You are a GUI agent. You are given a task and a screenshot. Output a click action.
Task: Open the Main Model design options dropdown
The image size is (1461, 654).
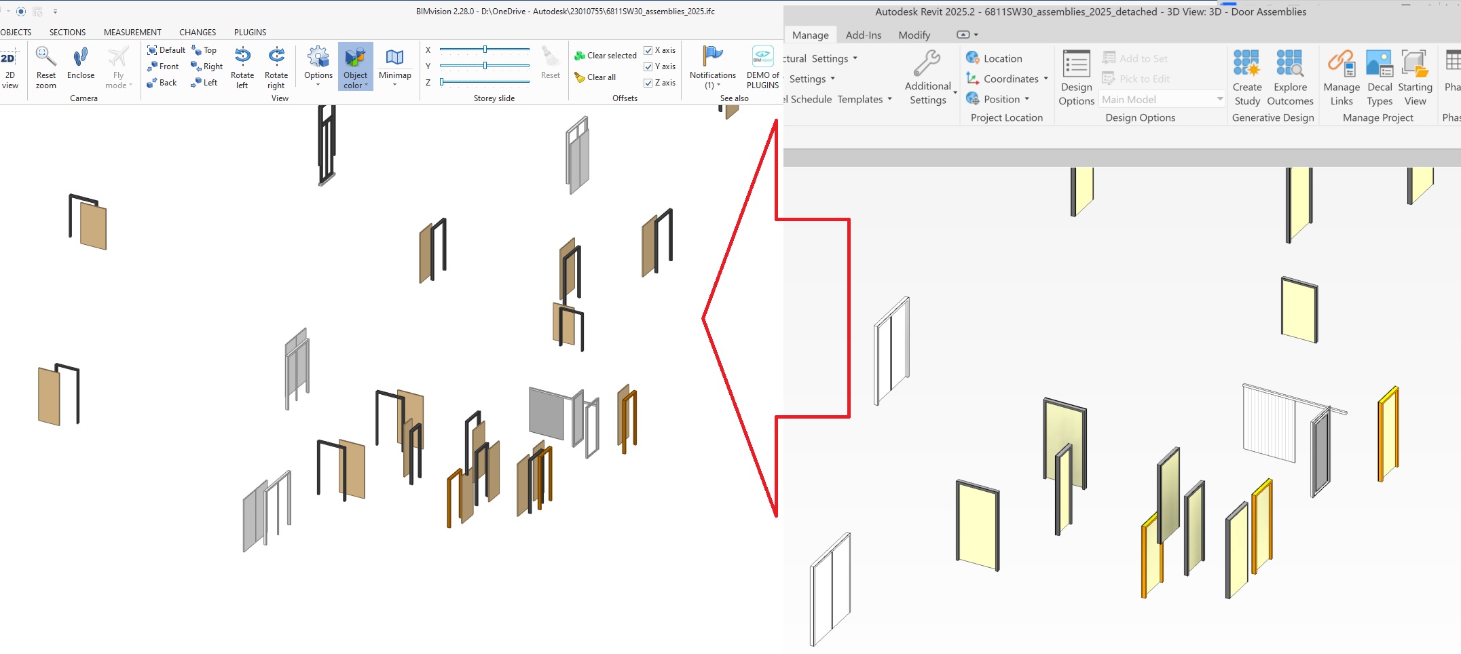1219,98
